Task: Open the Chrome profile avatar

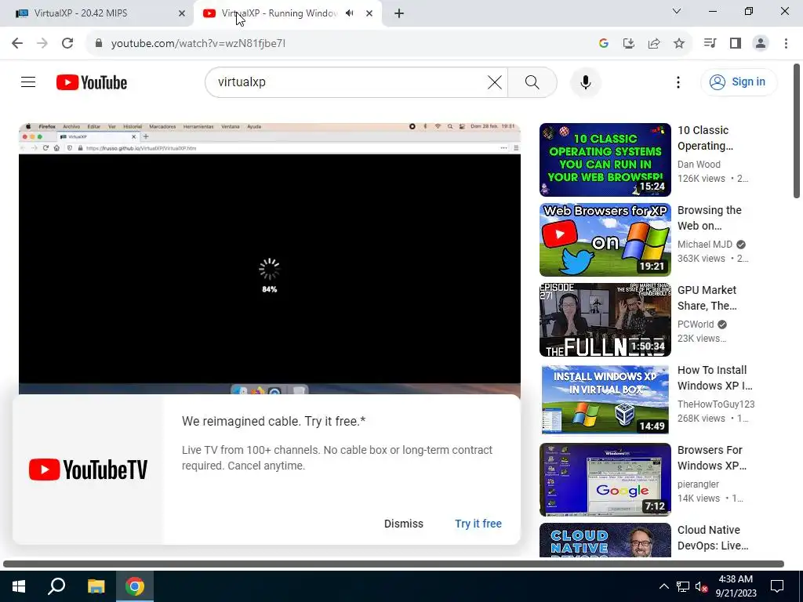Action: 761,43
